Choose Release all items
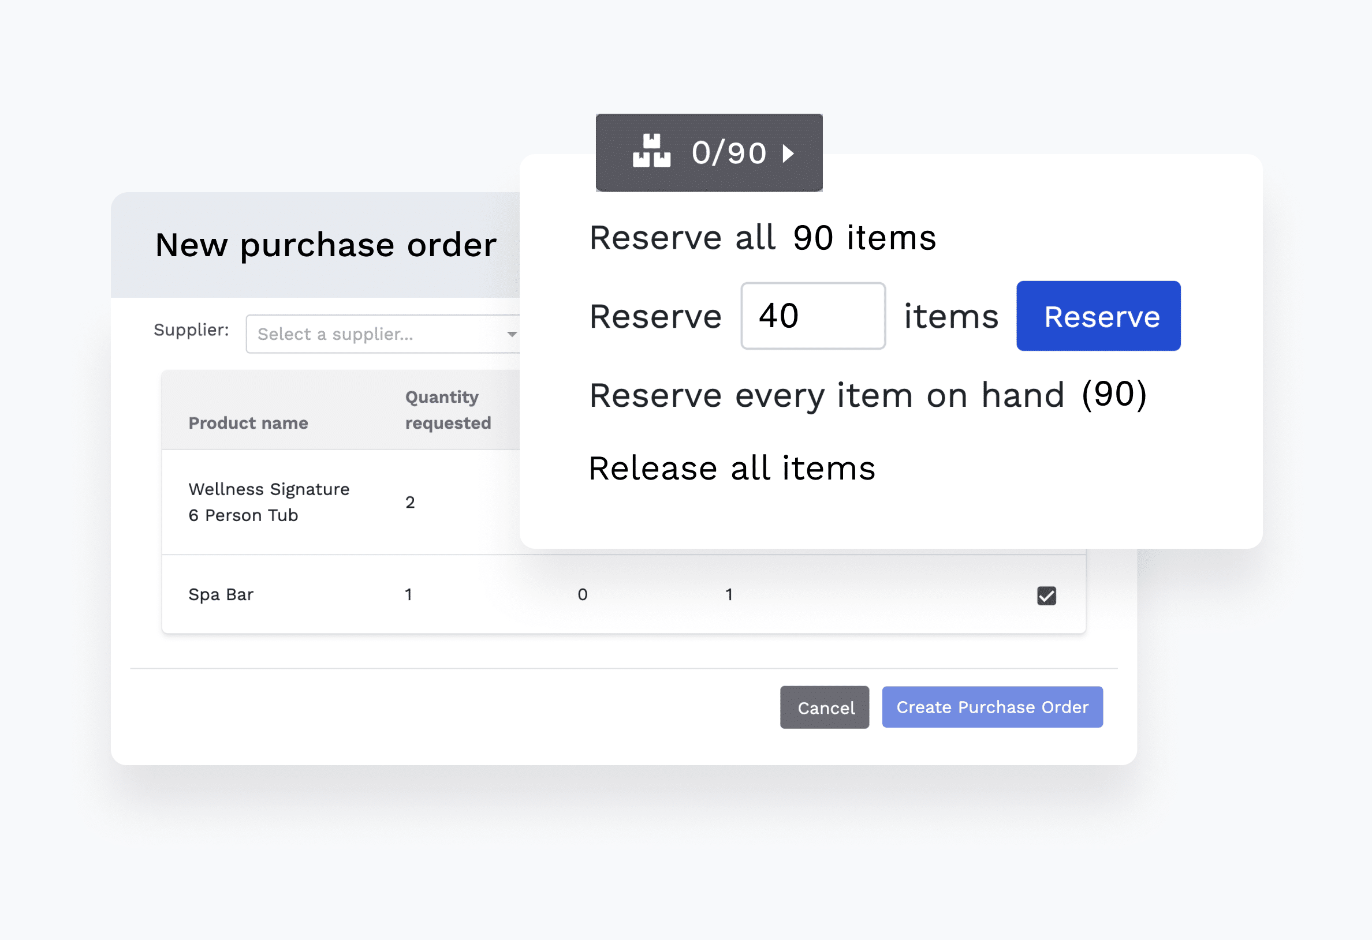This screenshot has height=940, width=1372. pos(732,469)
